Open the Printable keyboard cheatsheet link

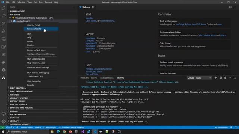point(99,69)
